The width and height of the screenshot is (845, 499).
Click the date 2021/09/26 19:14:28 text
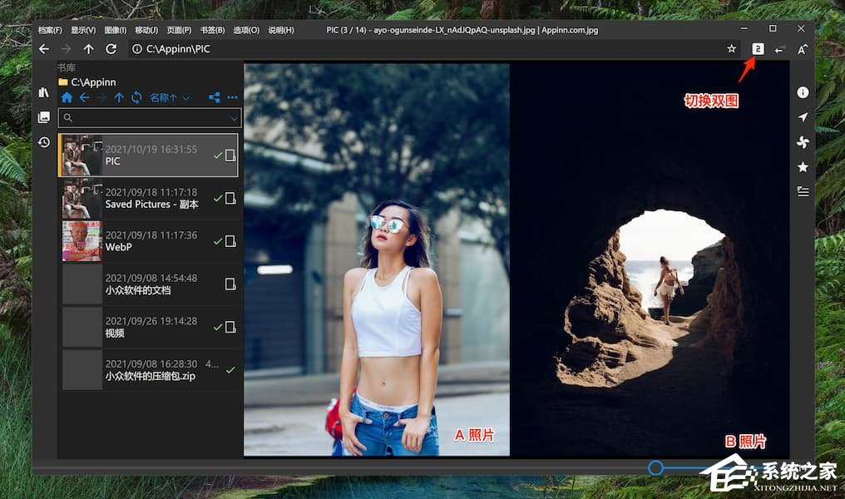coord(151,321)
